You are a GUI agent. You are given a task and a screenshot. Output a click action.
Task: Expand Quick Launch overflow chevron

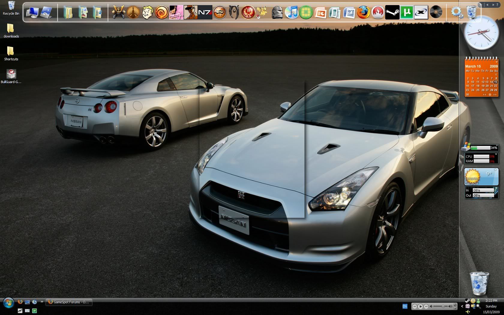[42, 302]
